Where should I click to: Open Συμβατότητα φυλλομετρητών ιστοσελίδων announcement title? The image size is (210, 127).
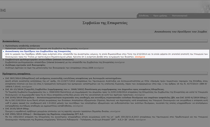(40, 59)
